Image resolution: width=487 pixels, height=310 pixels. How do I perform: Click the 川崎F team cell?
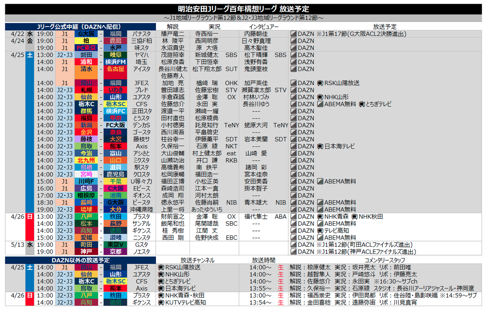tap(86, 182)
